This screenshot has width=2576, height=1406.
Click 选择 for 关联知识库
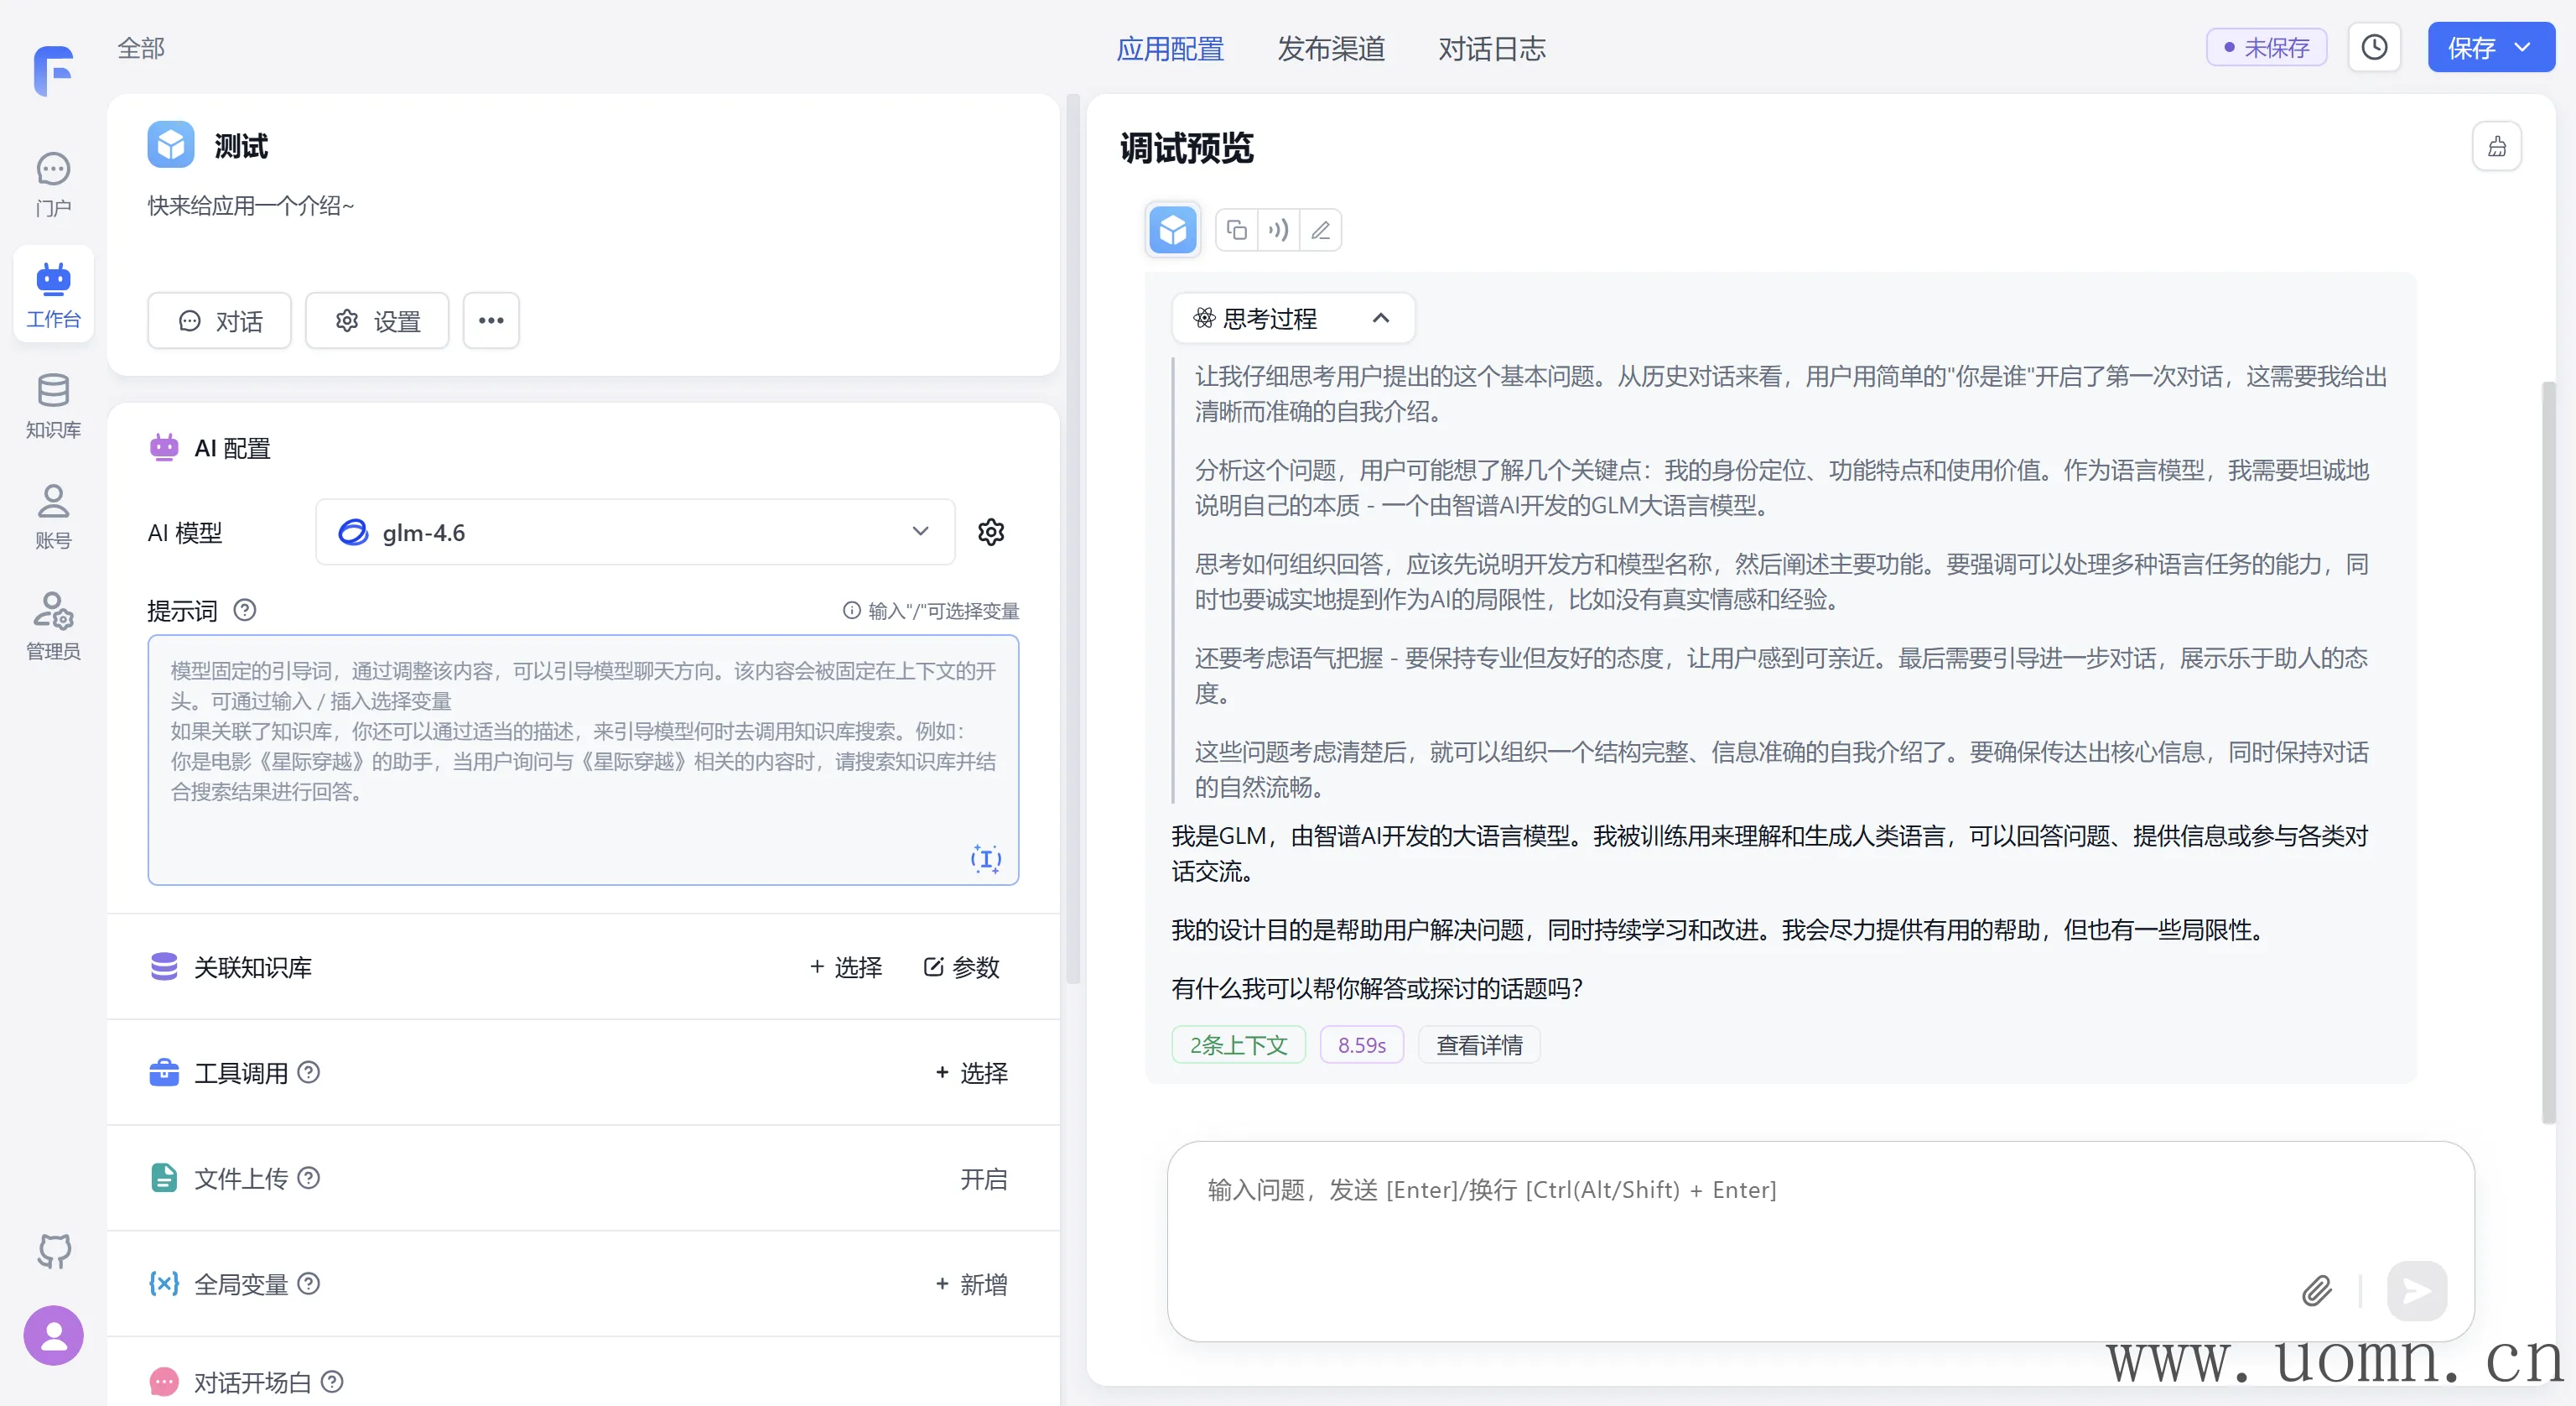point(846,966)
